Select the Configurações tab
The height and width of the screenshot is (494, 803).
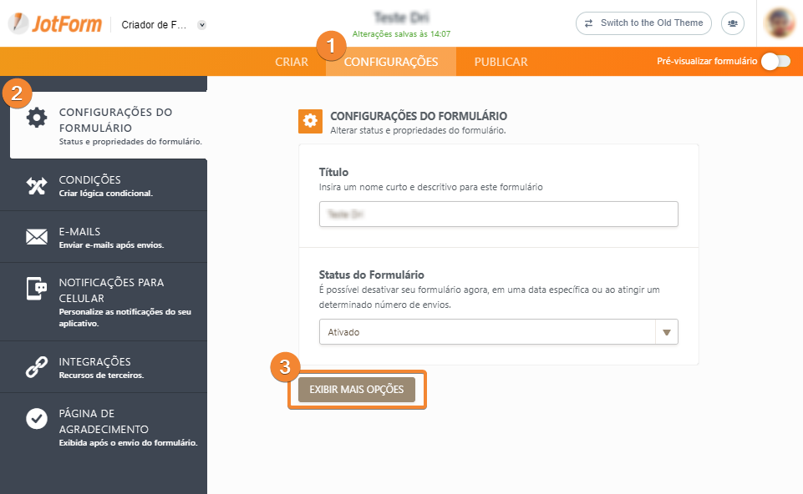point(391,62)
